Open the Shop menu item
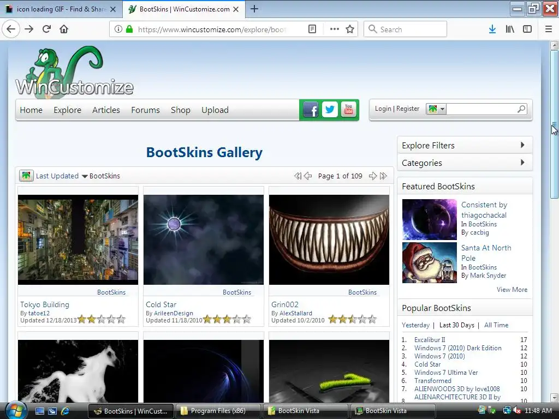The height and width of the screenshot is (419, 559). tap(180, 110)
